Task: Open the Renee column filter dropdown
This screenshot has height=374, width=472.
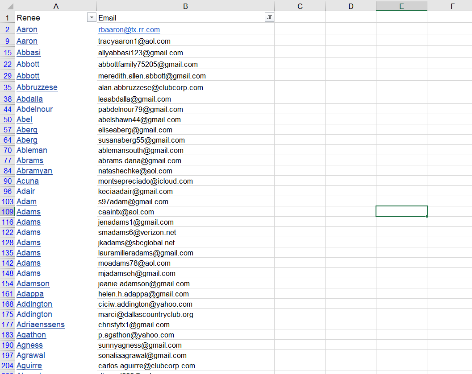Action: (x=92, y=17)
